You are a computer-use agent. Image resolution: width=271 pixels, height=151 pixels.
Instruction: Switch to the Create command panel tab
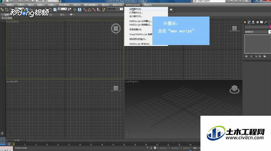pos(245,22)
